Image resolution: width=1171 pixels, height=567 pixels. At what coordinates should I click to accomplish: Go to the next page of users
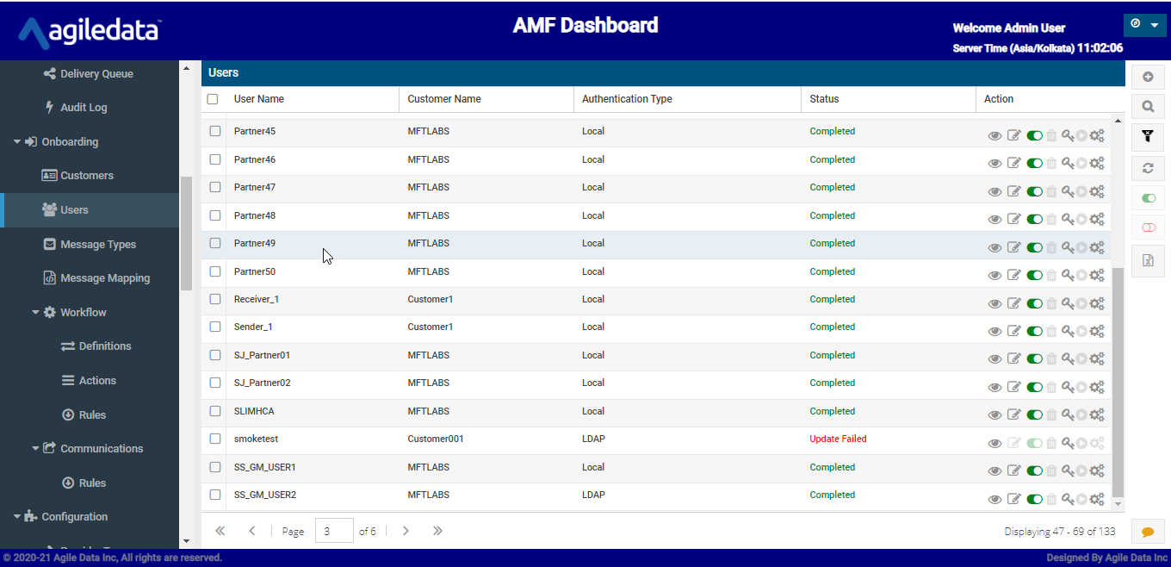click(406, 531)
